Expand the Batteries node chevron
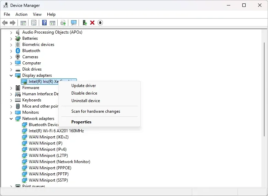Screen dimensions: 268x196 [11, 39]
